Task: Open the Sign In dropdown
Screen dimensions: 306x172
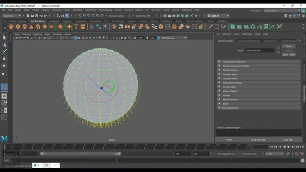Action: tap(218, 16)
